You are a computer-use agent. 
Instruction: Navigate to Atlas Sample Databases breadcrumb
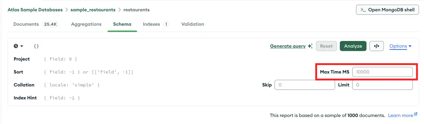coord(35,10)
